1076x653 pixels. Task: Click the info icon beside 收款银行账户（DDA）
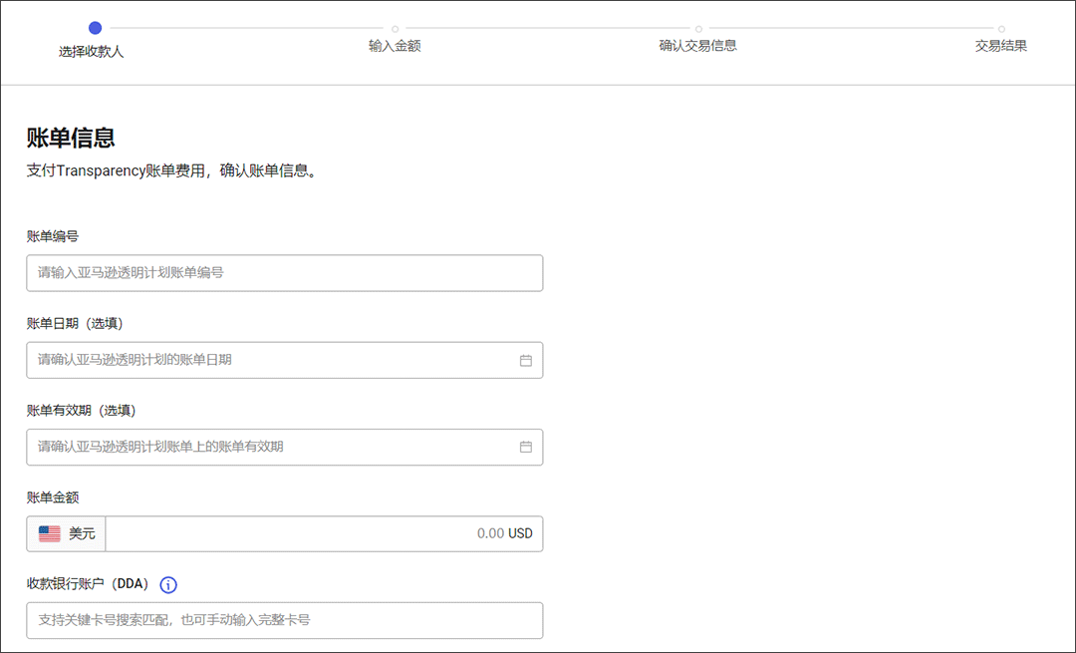[x=168, y=585]
